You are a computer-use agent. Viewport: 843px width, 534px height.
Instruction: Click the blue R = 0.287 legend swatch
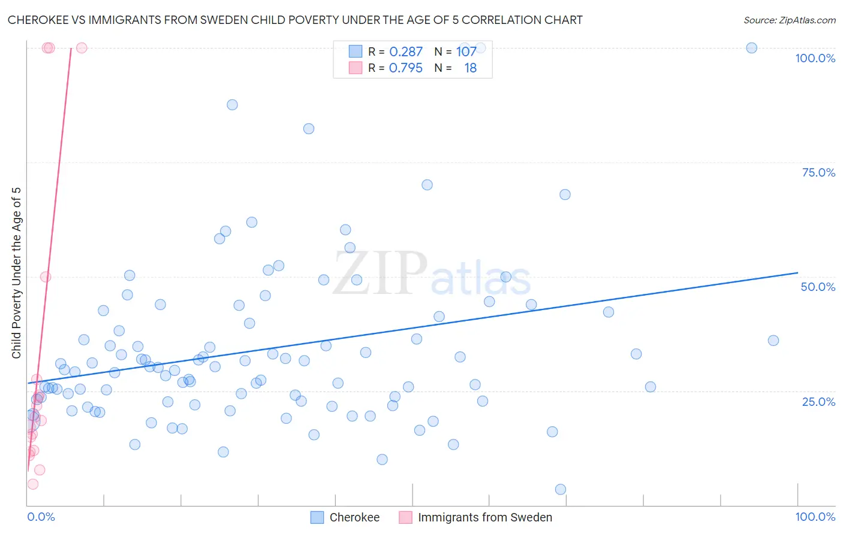pyautogui.click(x=356, y=51)
